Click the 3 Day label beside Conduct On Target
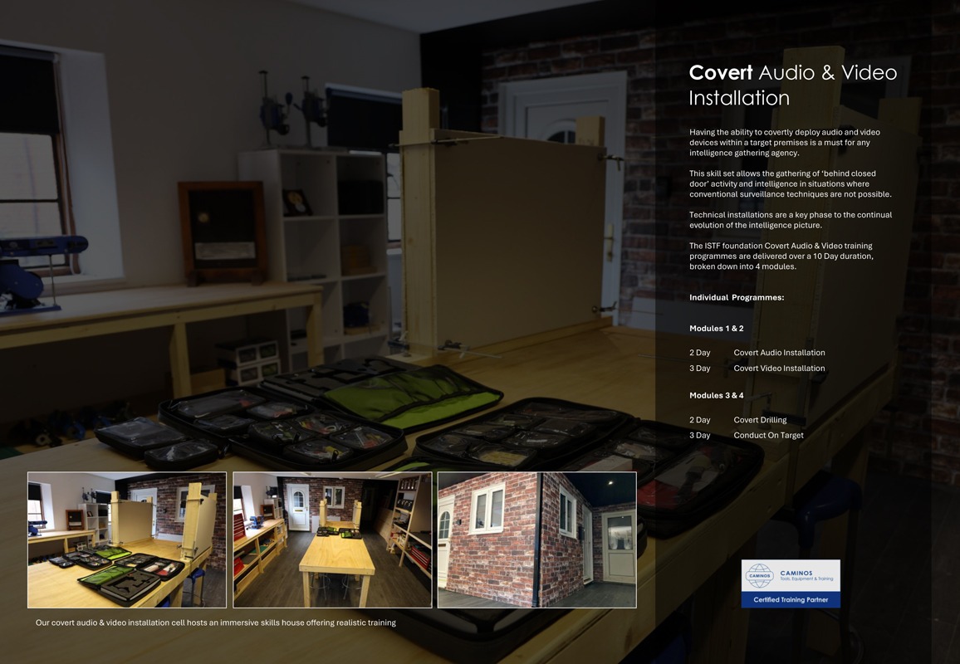960x664 pixels. pos(699,435)
